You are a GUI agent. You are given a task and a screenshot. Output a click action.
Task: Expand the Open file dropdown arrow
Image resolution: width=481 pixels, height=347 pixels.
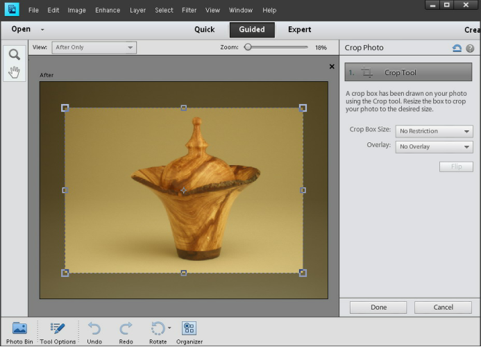42,30
